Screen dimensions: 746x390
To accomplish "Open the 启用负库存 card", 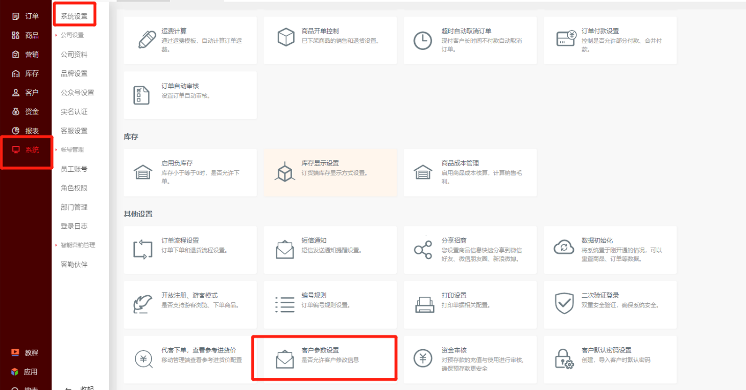I will 190,173.
